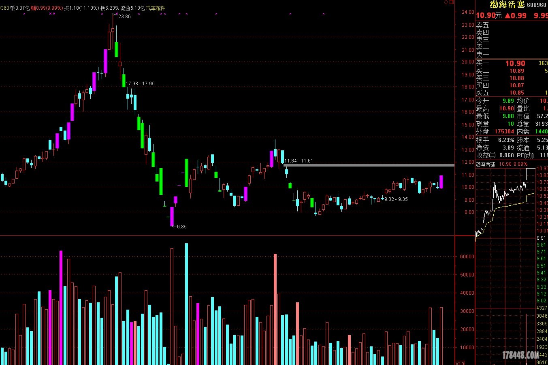Image resolution: width=548 pixels, height=365 pixels.
Task: Click the stock code 600960
Action: click(x=537, y=5)
